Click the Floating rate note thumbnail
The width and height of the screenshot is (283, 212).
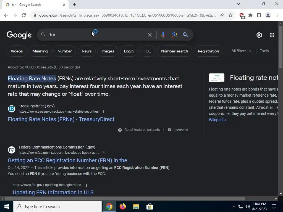coord(217,78)
